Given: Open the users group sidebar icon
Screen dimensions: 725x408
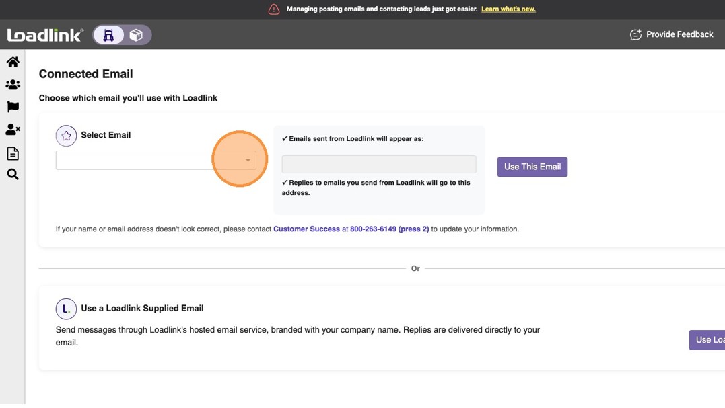Looking at the screenshot, I should pyautogui.click(x=13, y=85).
